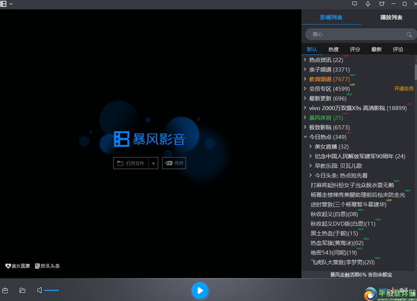417x301 pixels.
Task: Select 绝密543(闫妮)(19) entry
Action: click(334, 252)
